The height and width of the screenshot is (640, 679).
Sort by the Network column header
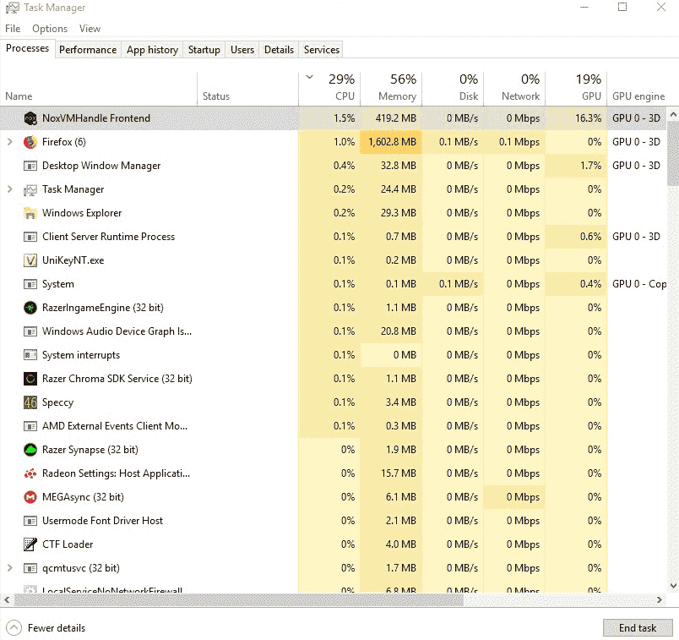click(x=514, y=89)
